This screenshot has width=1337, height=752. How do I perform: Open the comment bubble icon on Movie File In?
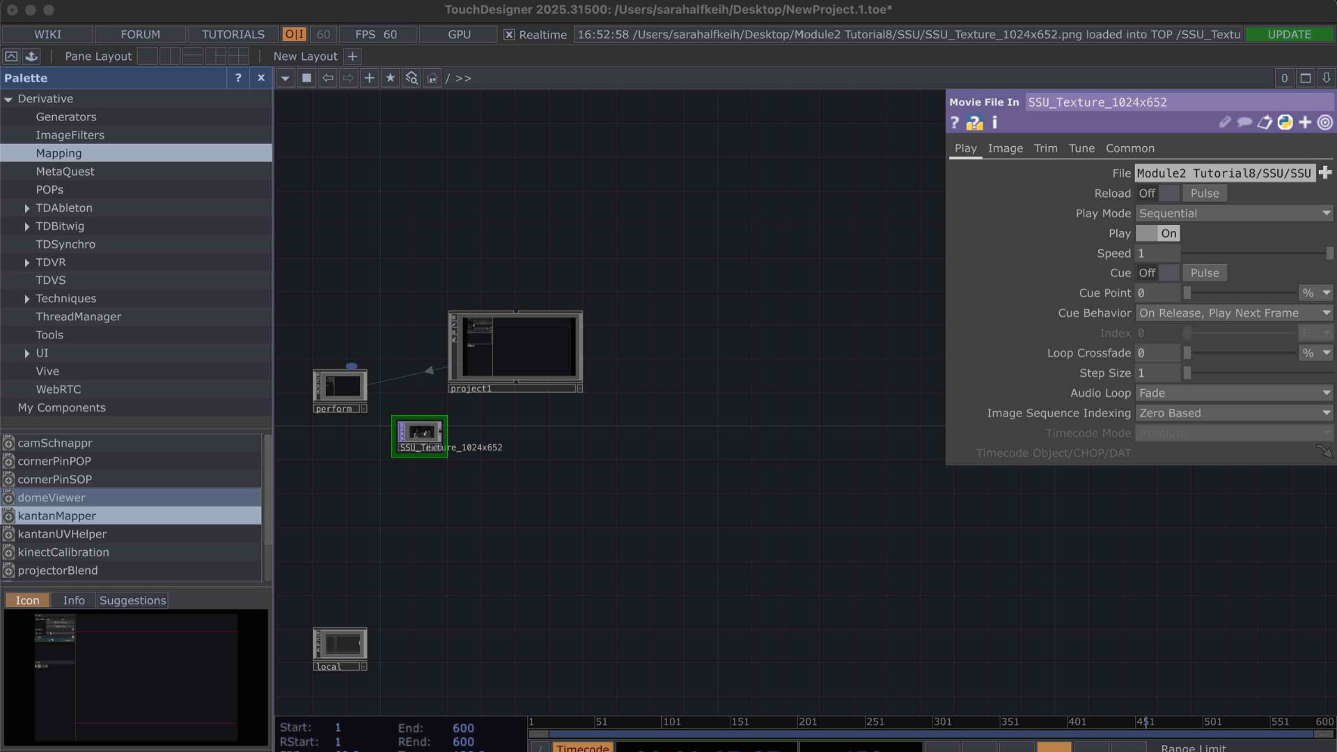coord(1245,122)
